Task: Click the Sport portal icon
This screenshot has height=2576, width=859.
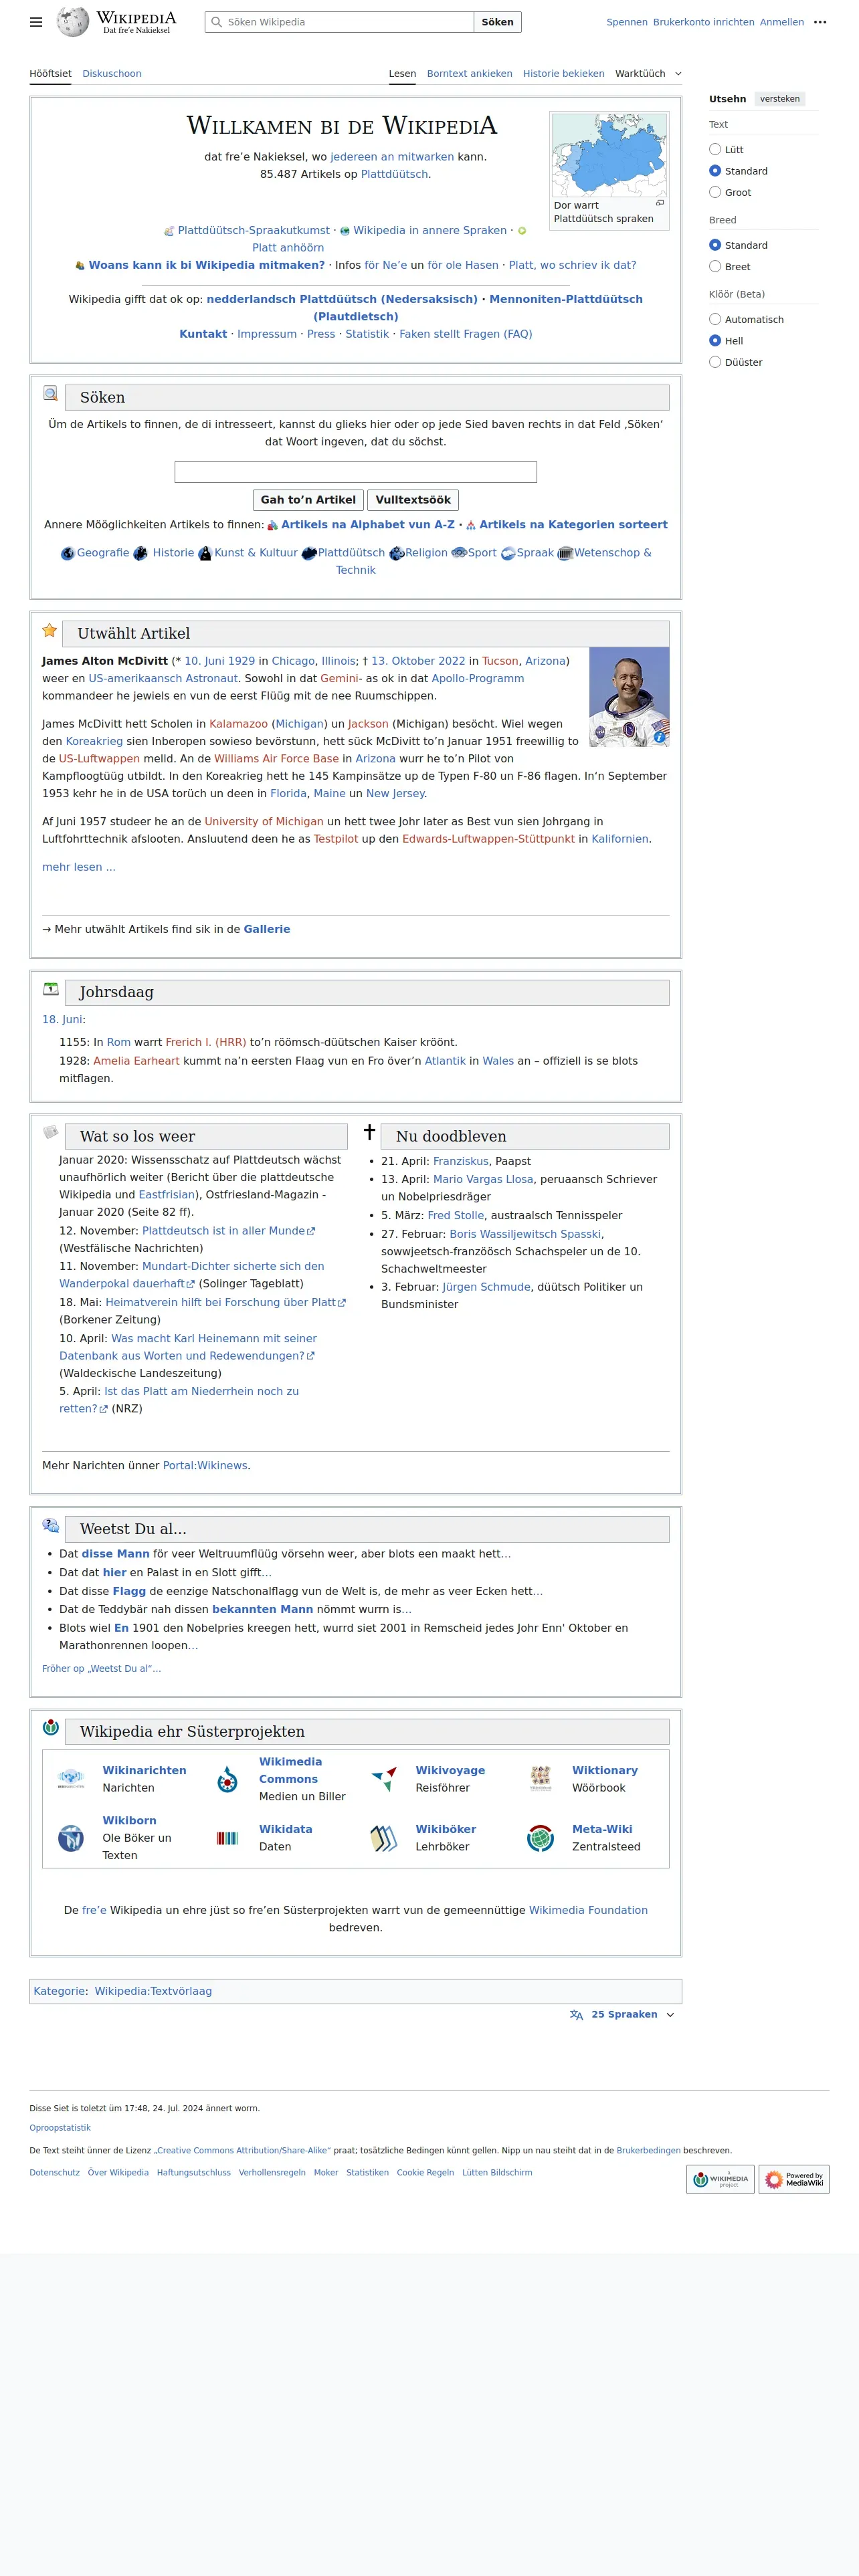Action: (x=459, y=553)
